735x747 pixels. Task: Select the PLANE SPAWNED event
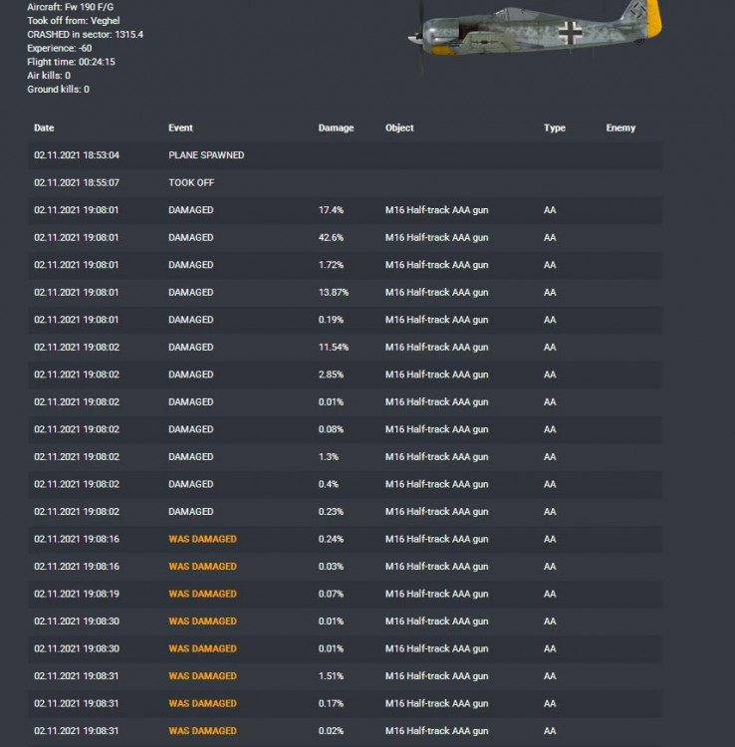click(x=206, y=155)
